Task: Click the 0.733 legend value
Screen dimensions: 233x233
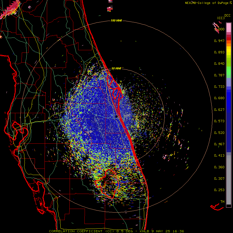Action: tap(219, 87)
